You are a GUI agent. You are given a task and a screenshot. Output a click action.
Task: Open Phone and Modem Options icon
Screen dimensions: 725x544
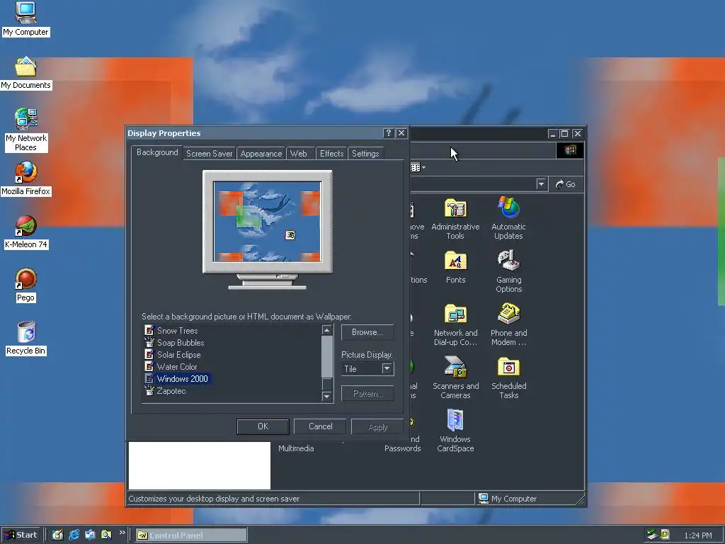[x=508, y=324]
